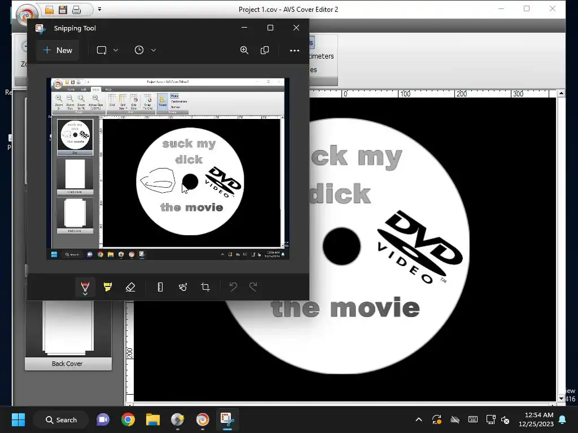Click AVS Cover Editor taskbar icon
Image resolution: width=578 pixels, height=433 pixels.
pyautogui.click(x=203, y=419)
